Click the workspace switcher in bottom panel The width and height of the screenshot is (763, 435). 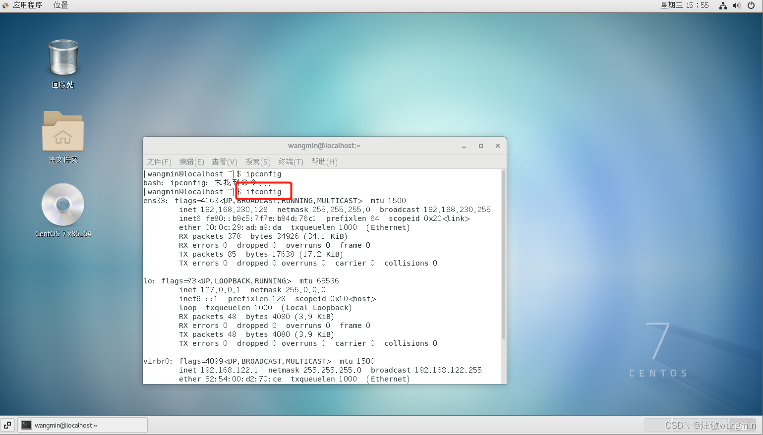tap(700, 425)
